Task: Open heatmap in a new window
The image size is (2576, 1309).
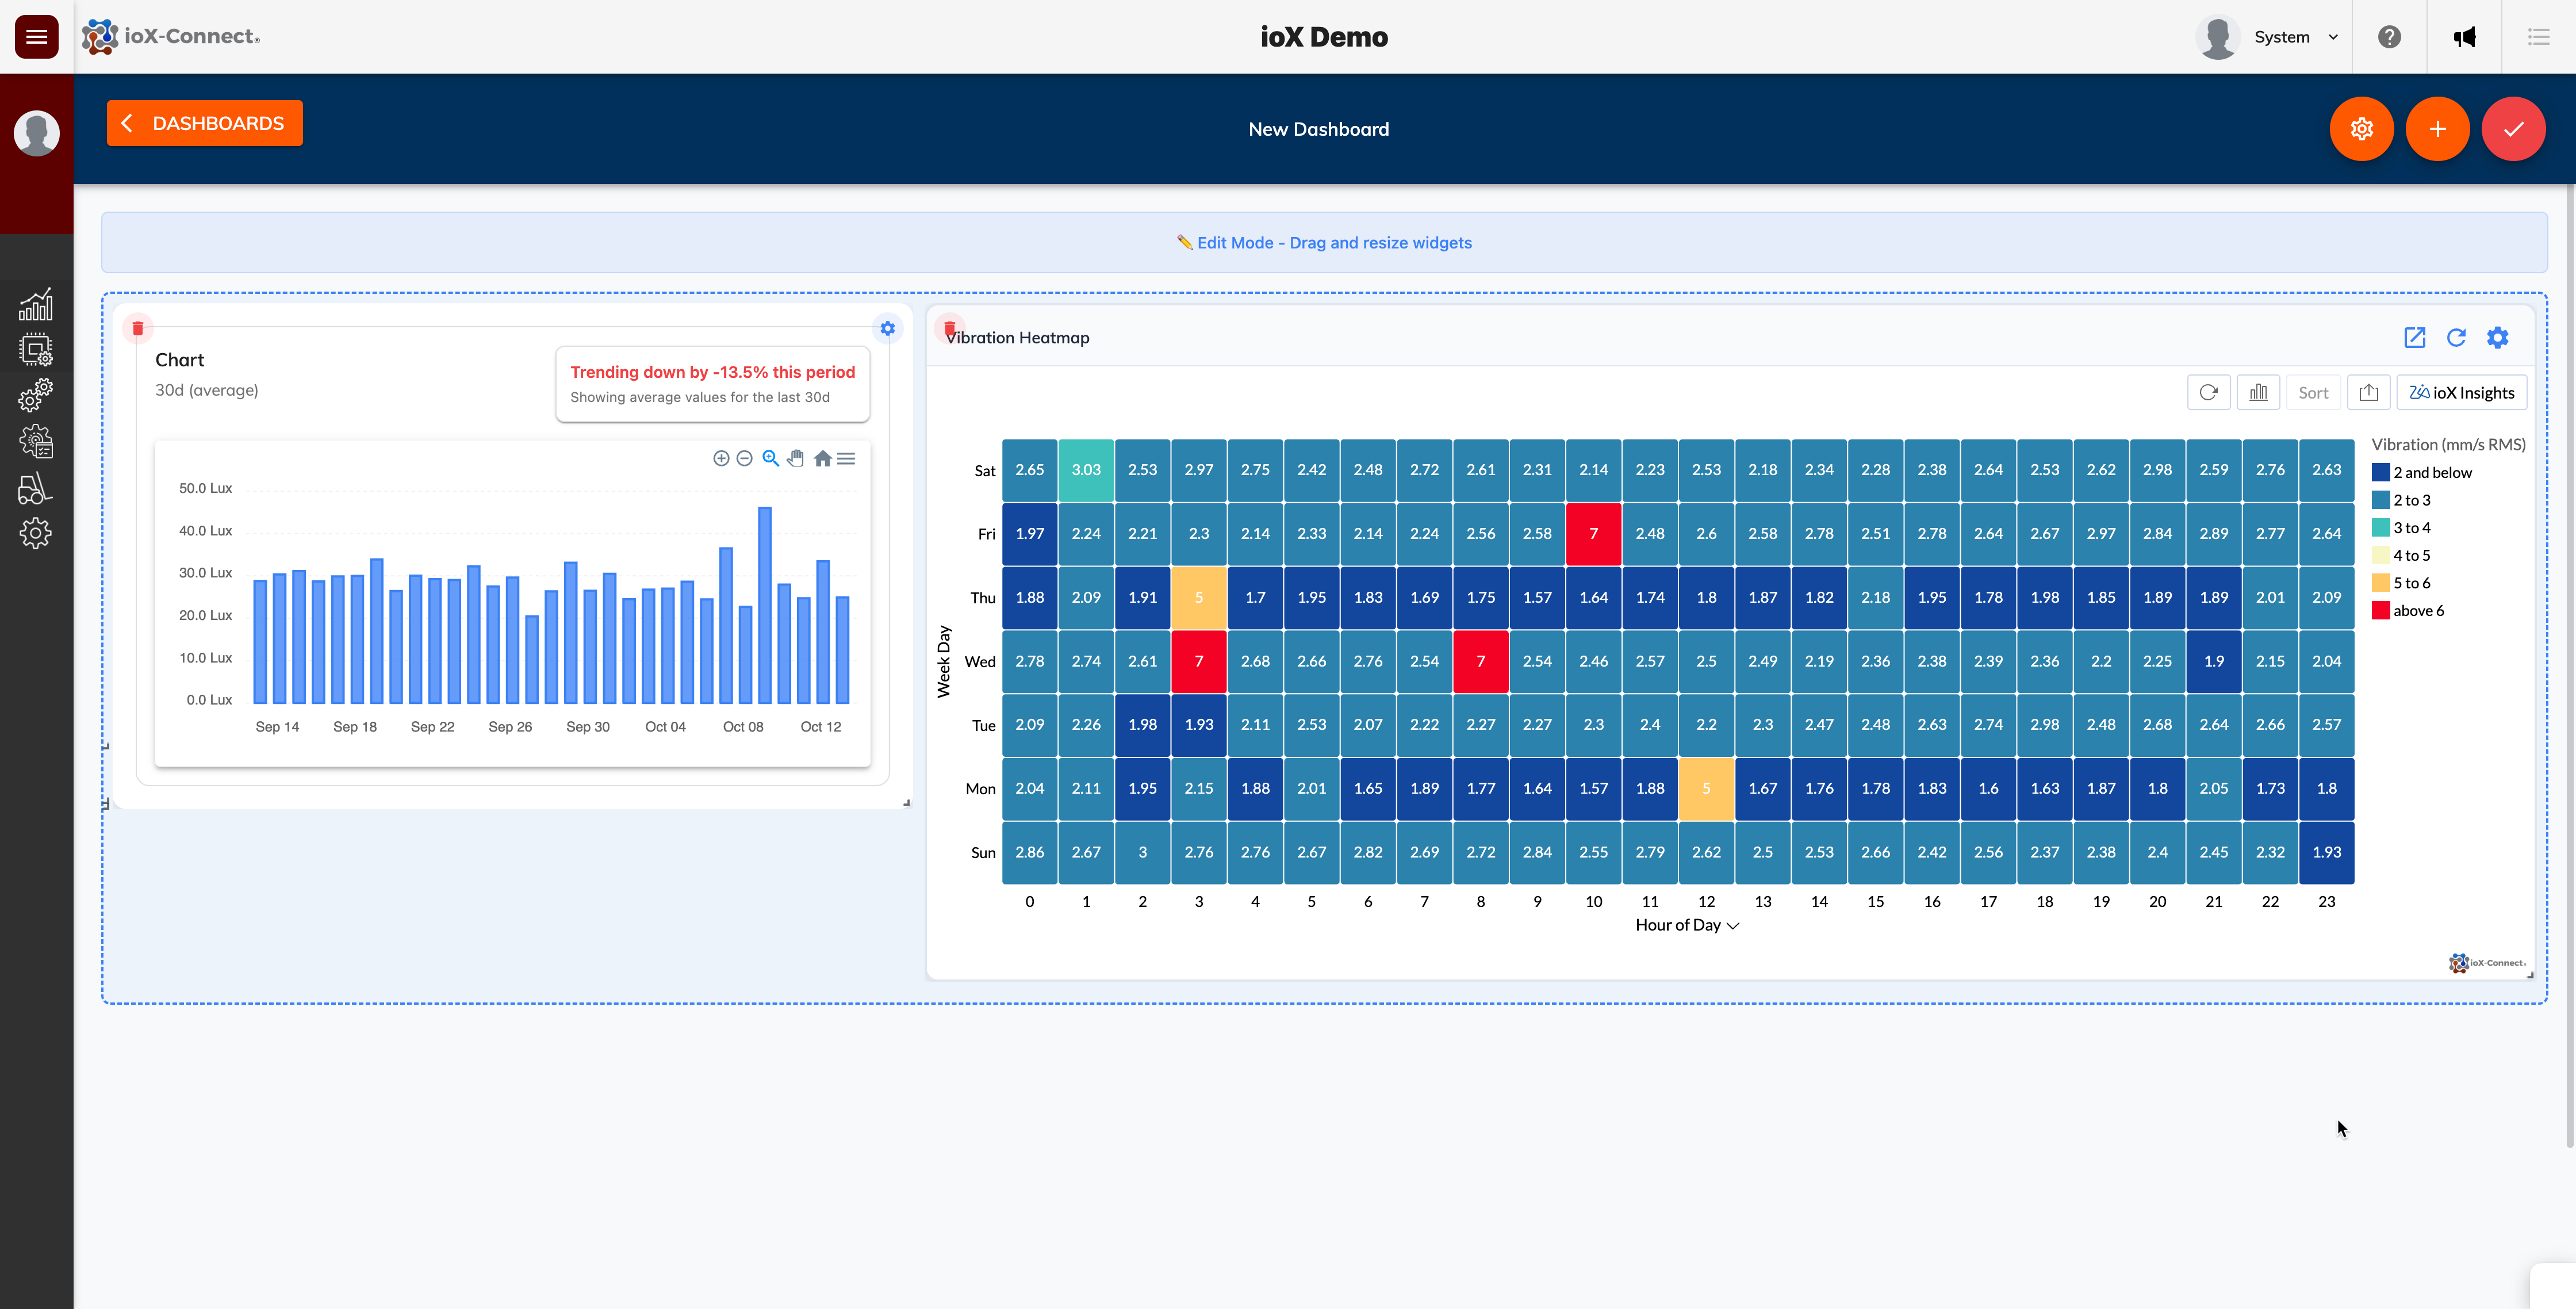Action: point(2414,337)
